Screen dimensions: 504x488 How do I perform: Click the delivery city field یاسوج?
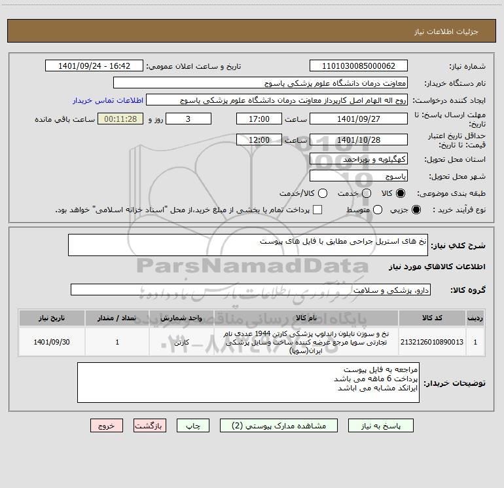click(x=359, y=176)
